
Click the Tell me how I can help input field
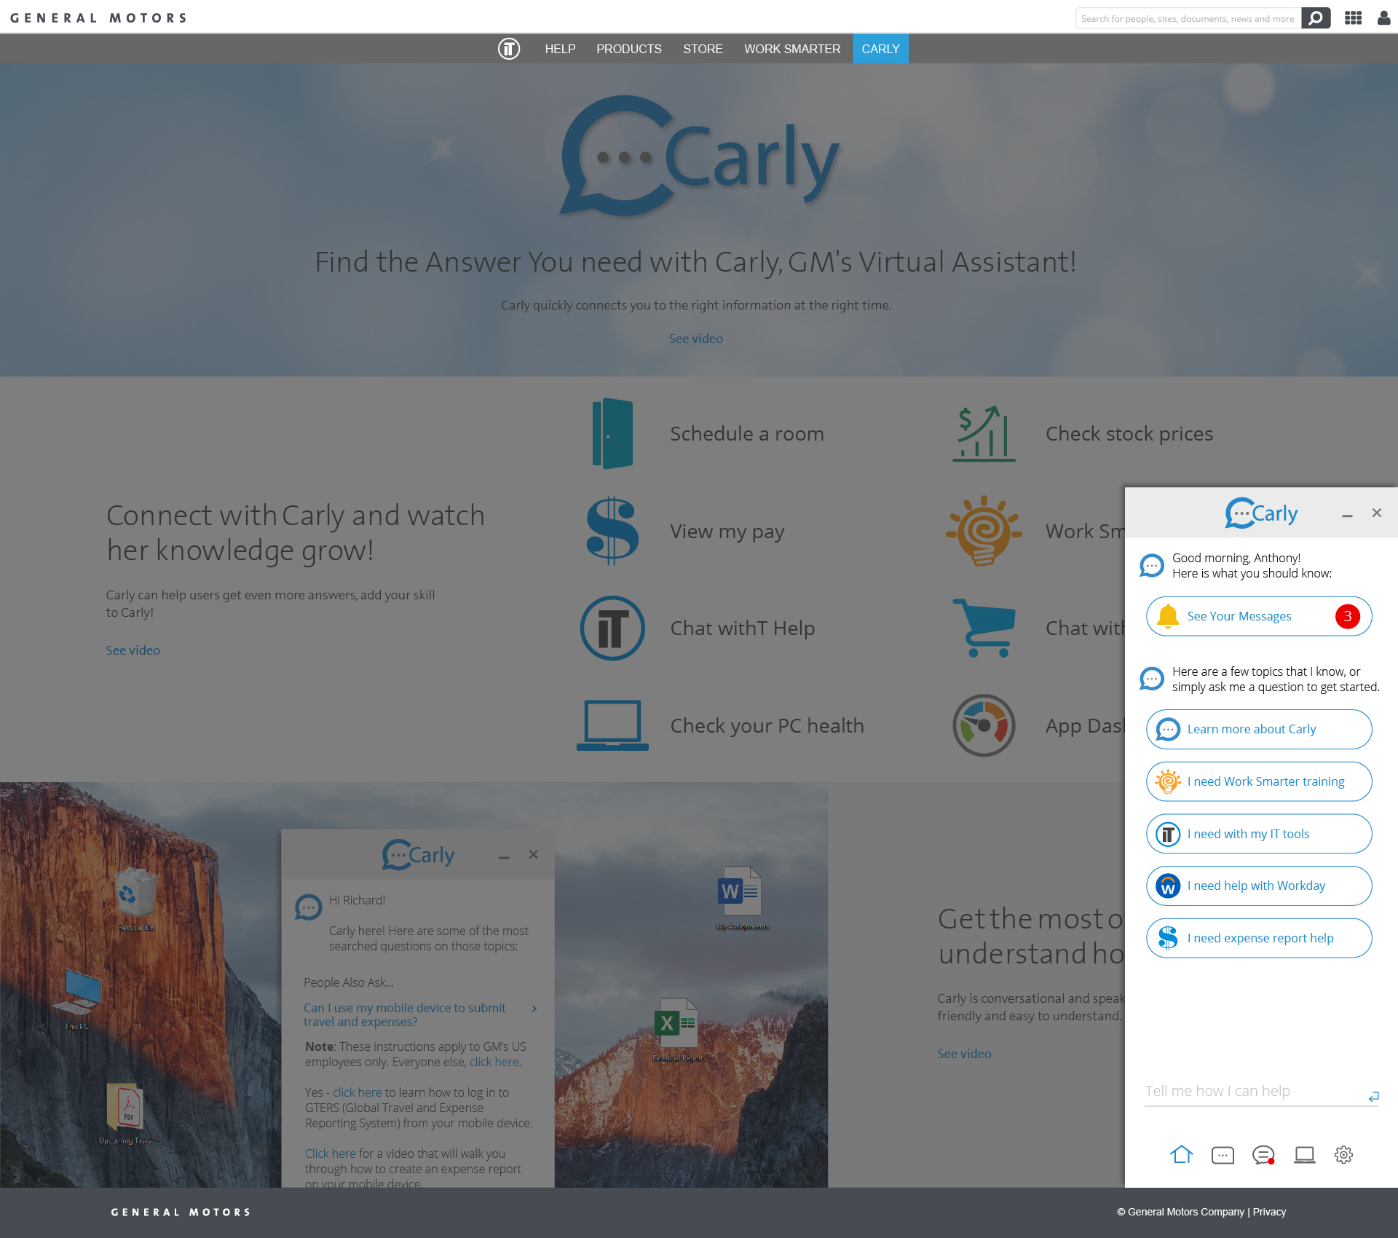(x=1252, y=1091)
